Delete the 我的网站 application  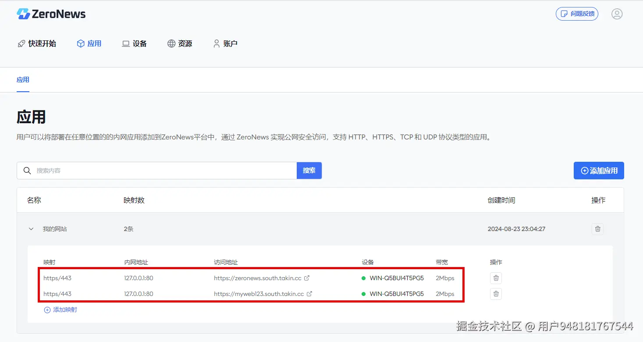point(597,229)
